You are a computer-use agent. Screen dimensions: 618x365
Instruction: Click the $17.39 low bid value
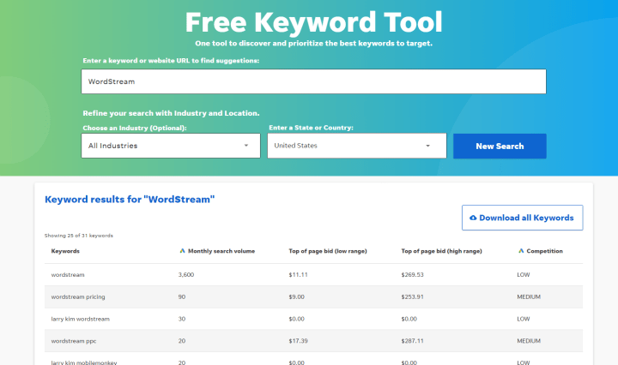pos(298,341)
